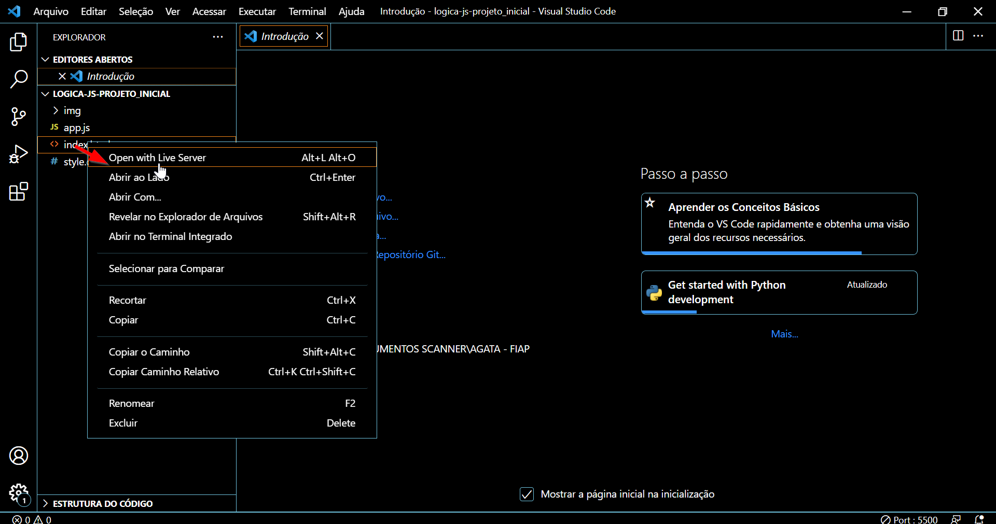Close the Introdução editor tab
Image resolution: width=996 pixels, height=524 pixels.
pyautogui.click(x=320, y=36)
